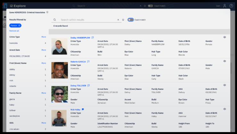
Task: Click Debby VANDERPLOW photo thumbnail
Action: pyautogui.click(x=59, y=46)
